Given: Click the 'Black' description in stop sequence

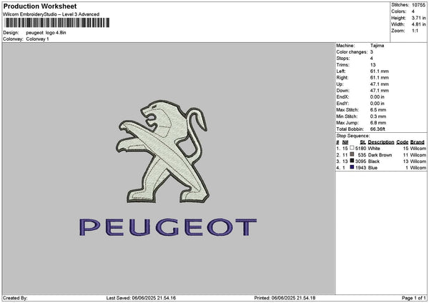Looking at the screenshot, I should [374, 161].
